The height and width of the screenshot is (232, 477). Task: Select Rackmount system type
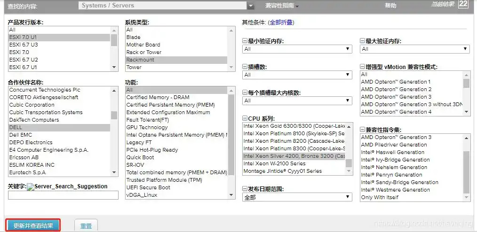(x=176, y=60)
